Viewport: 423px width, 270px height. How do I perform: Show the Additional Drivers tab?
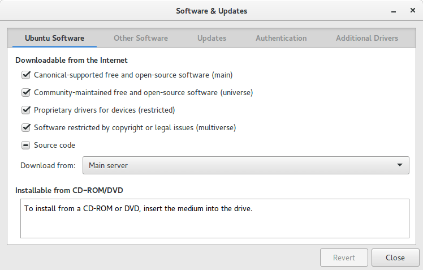click(366, 38)
